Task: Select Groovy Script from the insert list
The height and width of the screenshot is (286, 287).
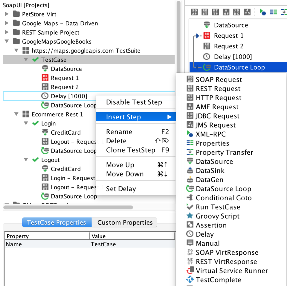Action: click(x=218, y=216)
